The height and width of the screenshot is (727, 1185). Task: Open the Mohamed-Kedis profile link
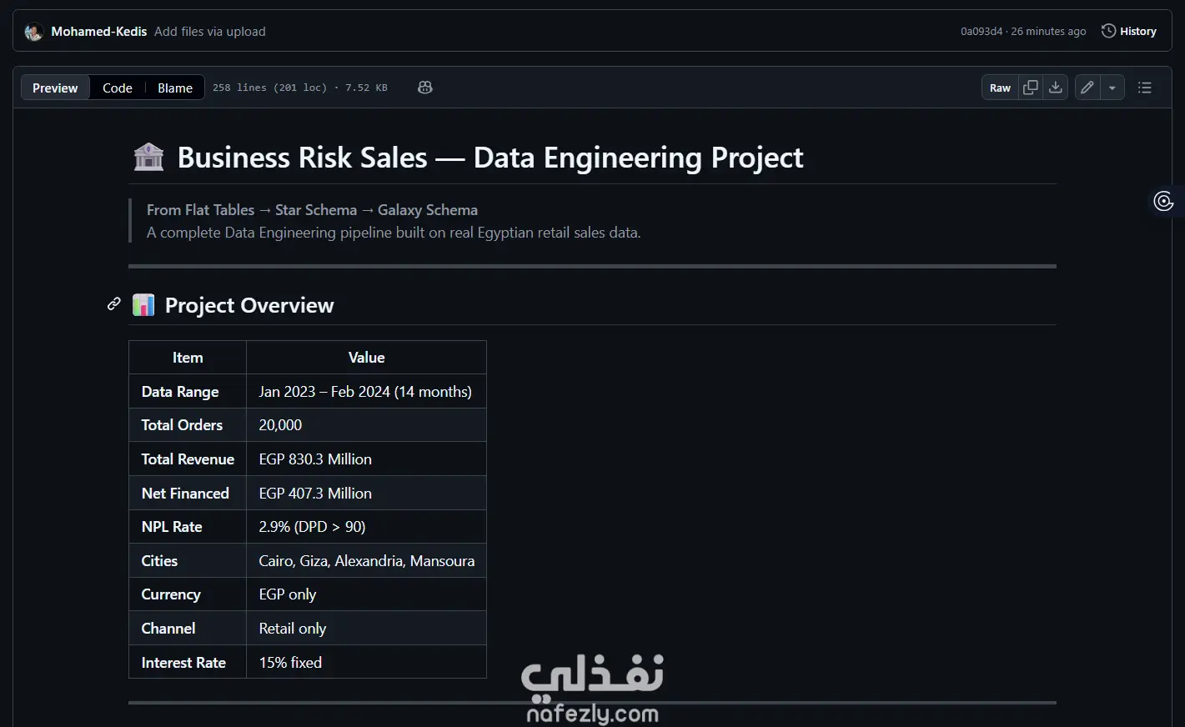click(x=98, y=32)
